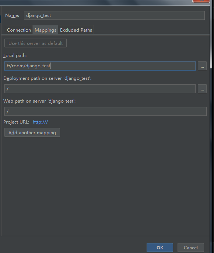Screen dimensions: 214x253
Task: Open the Project URL http:/// link
Action: pyautogui.click(x=40, y=122)
